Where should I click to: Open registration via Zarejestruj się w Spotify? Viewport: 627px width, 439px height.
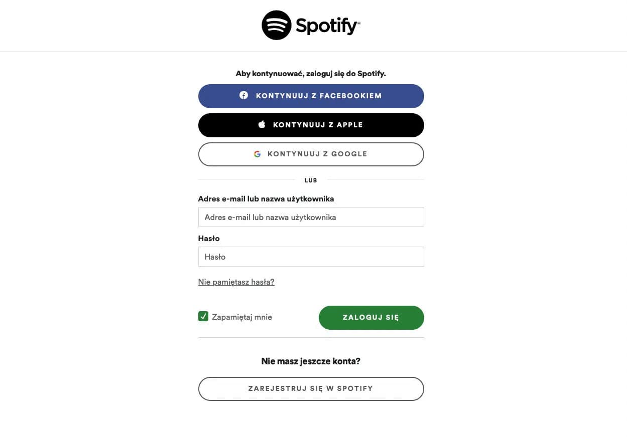(x=311, y=388)
